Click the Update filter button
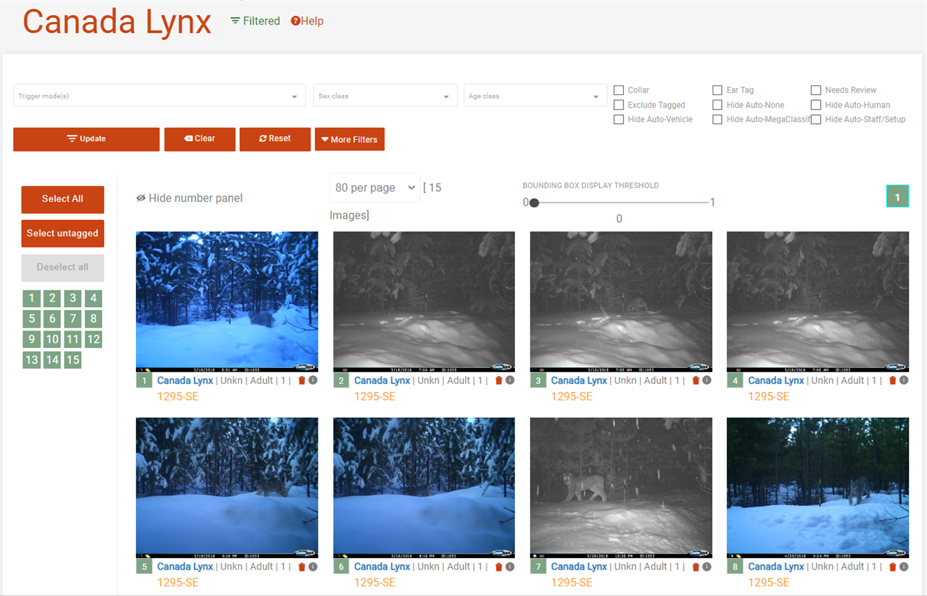The image size is (927, 596). tap(86, 139)
